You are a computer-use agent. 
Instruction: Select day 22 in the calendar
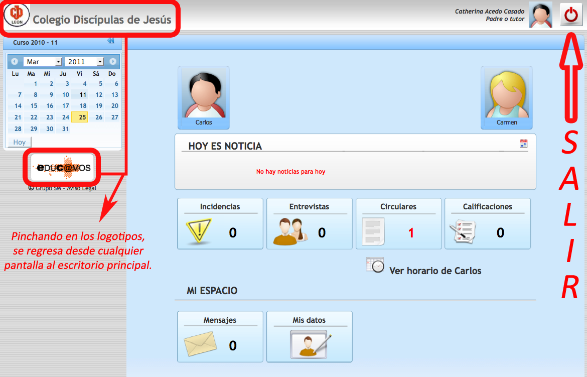pos(32,117)
